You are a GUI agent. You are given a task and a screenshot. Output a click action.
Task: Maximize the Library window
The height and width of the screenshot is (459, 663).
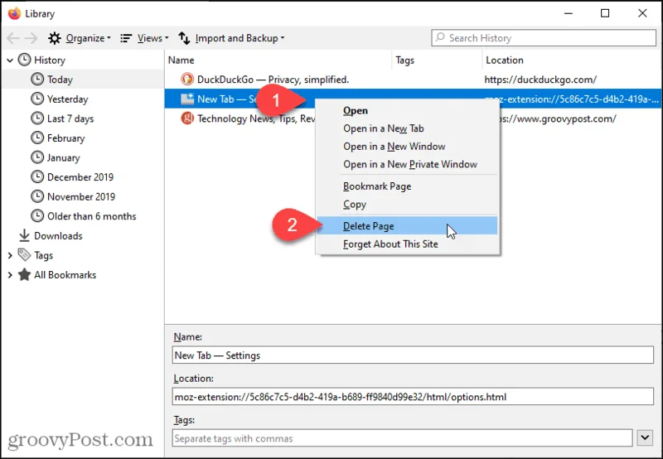point(605,13)
